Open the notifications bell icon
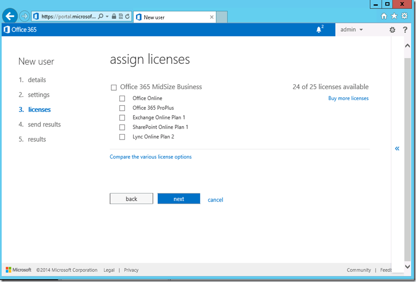The width and height of the screenshot is (416, 282). [x=319, y=29]
